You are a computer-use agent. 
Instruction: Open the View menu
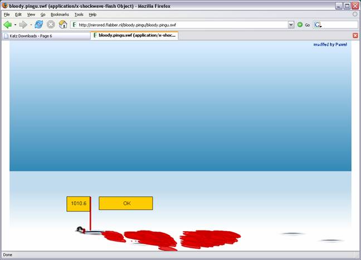tap(31, 14)
